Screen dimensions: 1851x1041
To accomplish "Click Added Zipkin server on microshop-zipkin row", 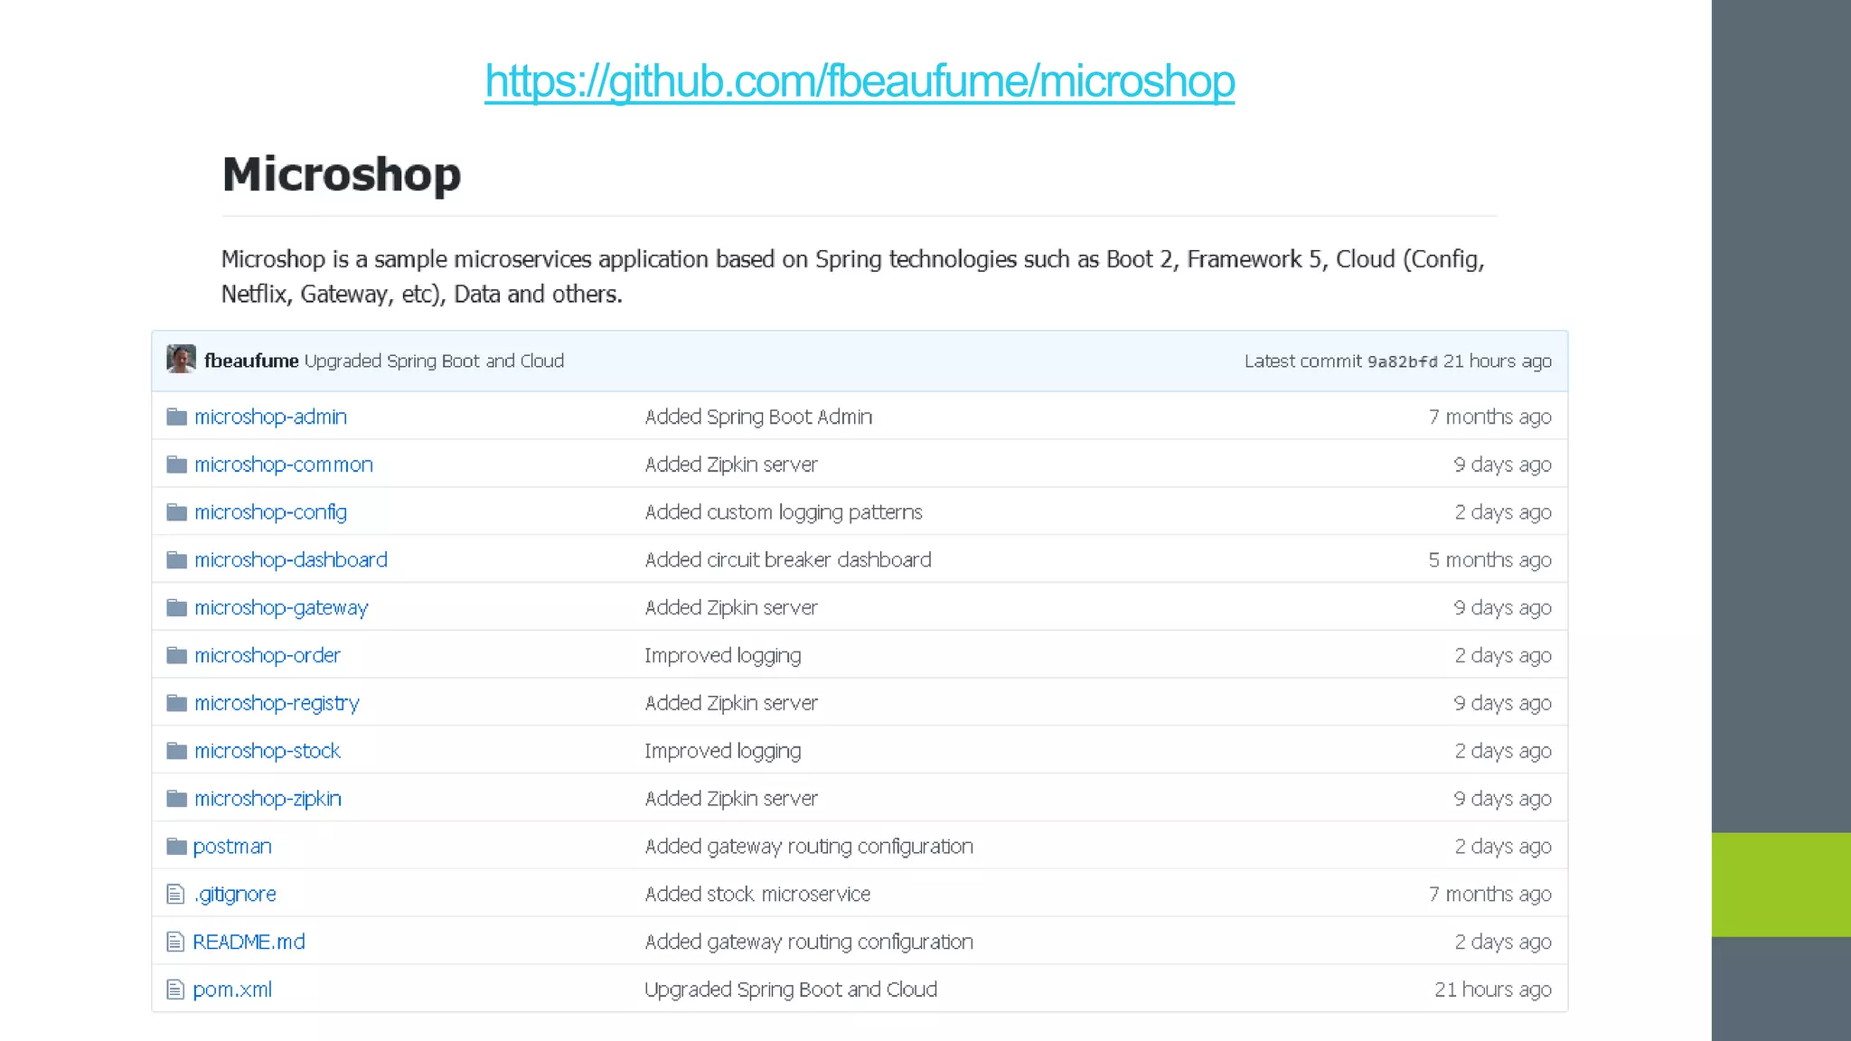I will click(x=731, y=799).
